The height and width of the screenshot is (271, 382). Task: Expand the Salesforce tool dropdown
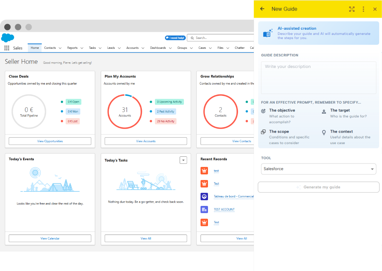tap(372, 169)
